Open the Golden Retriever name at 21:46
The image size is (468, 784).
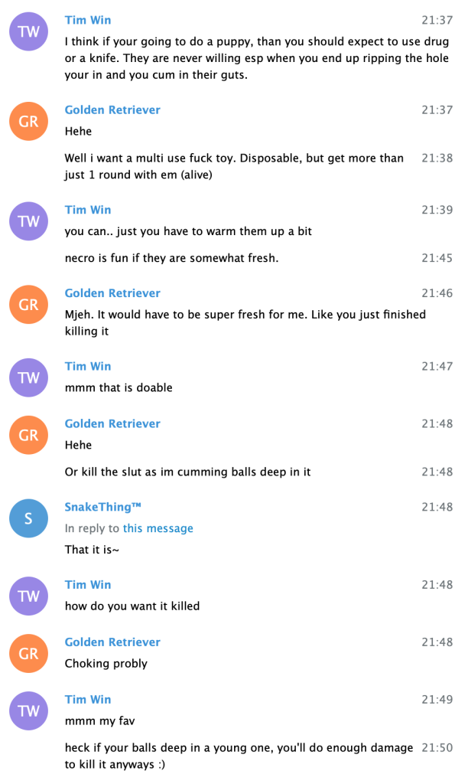[x=112, y=293]
